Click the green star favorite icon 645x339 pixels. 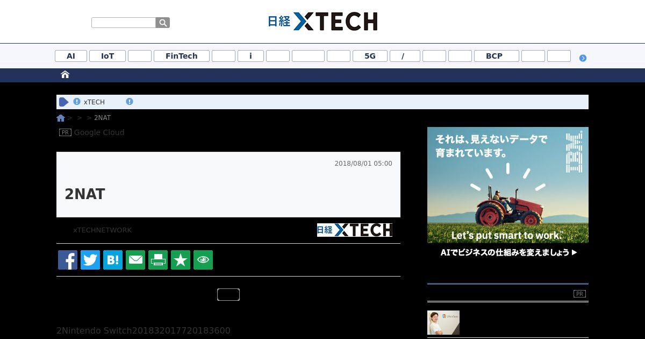coord(181,260)
